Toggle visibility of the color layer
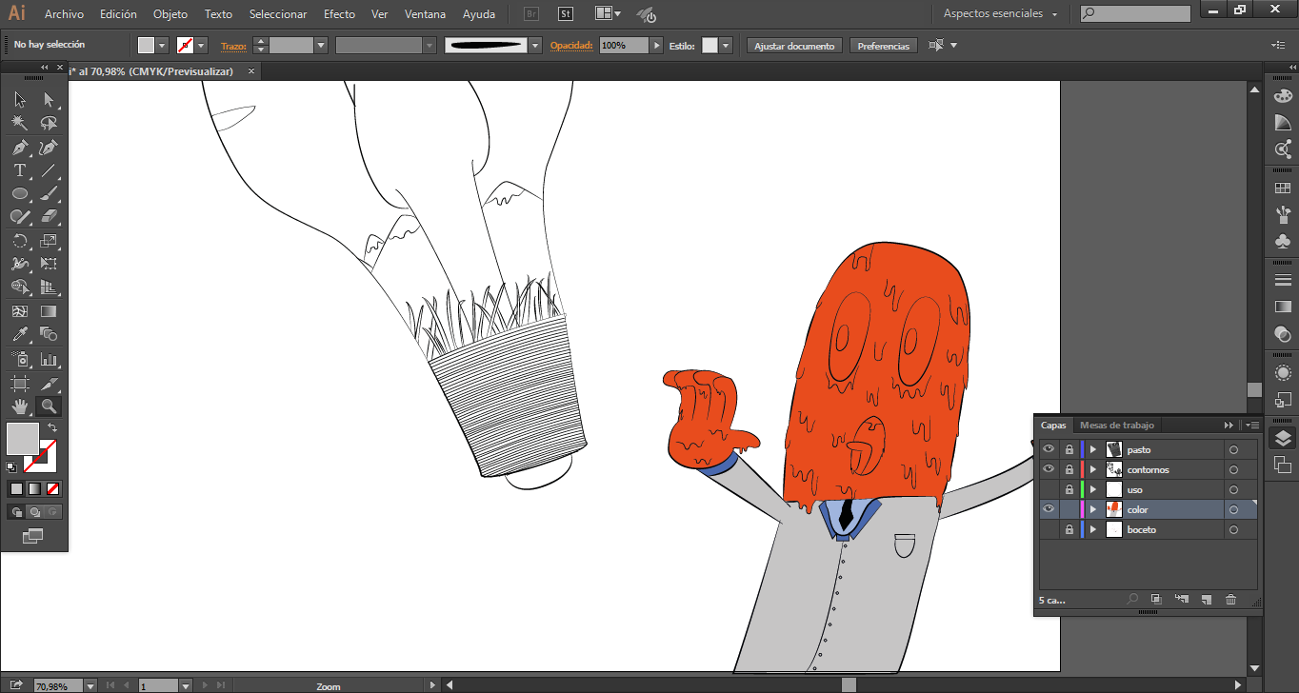The width and height of the screenshot is (1299, 693). coord(1049,509)
